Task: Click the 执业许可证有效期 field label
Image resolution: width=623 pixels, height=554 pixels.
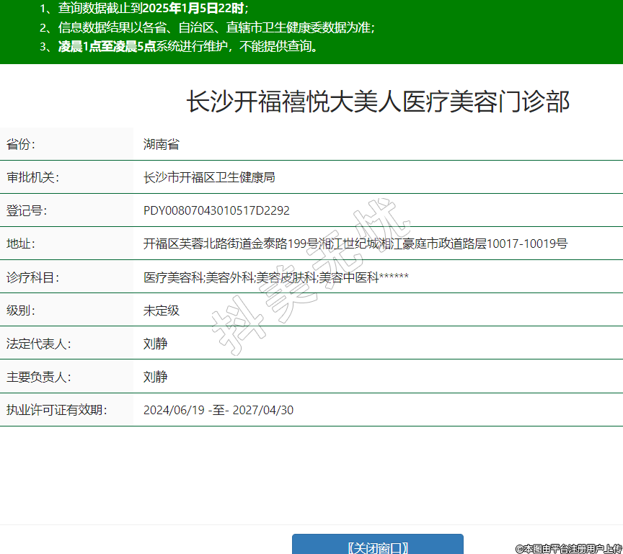Action: point(56,410)
